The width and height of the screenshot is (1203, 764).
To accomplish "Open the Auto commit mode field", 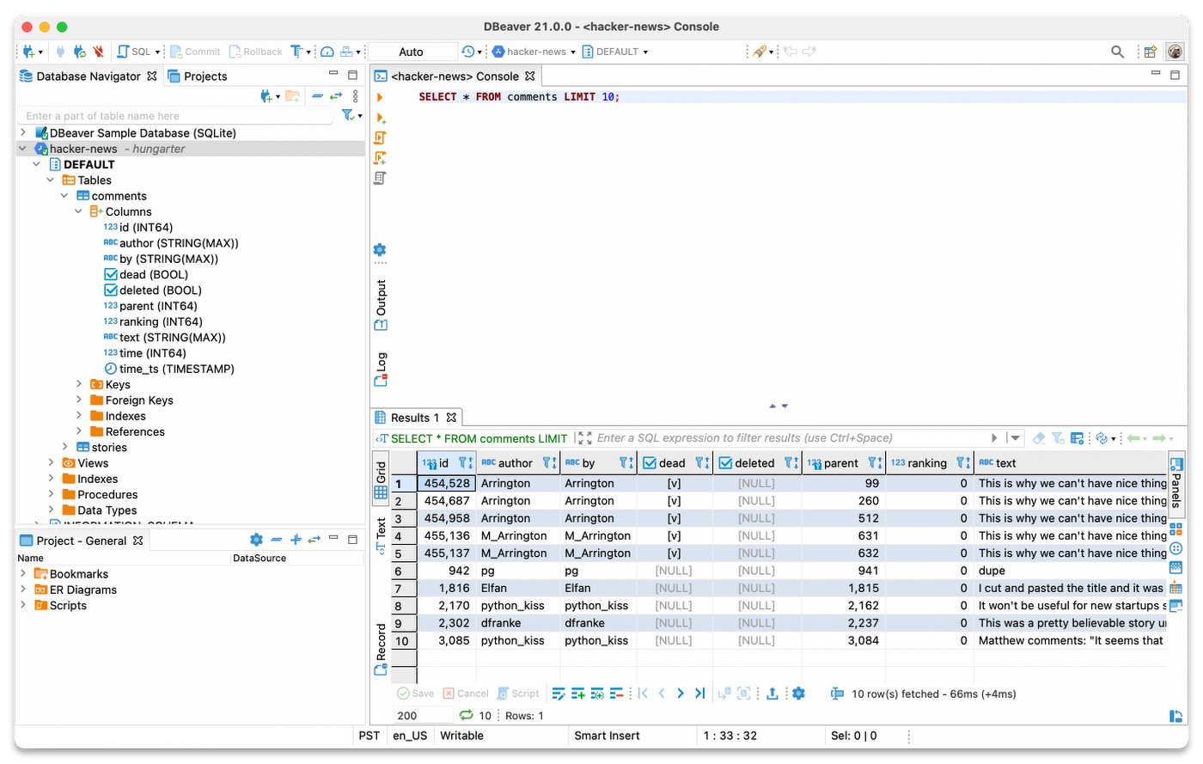I will [412, 52].
